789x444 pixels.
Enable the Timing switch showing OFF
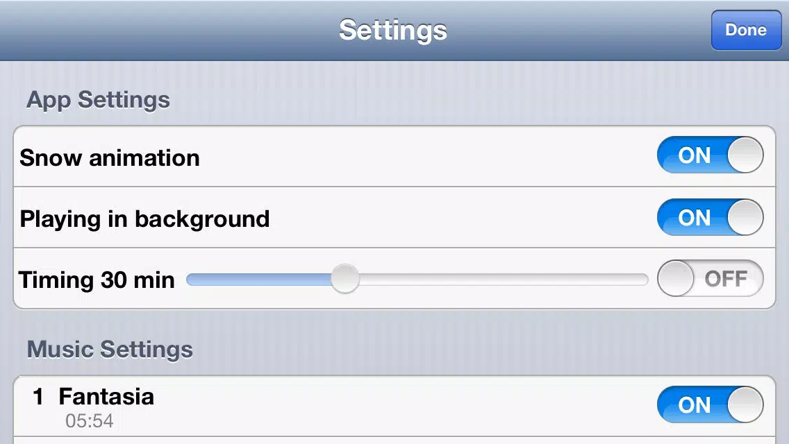coord(710,278)
